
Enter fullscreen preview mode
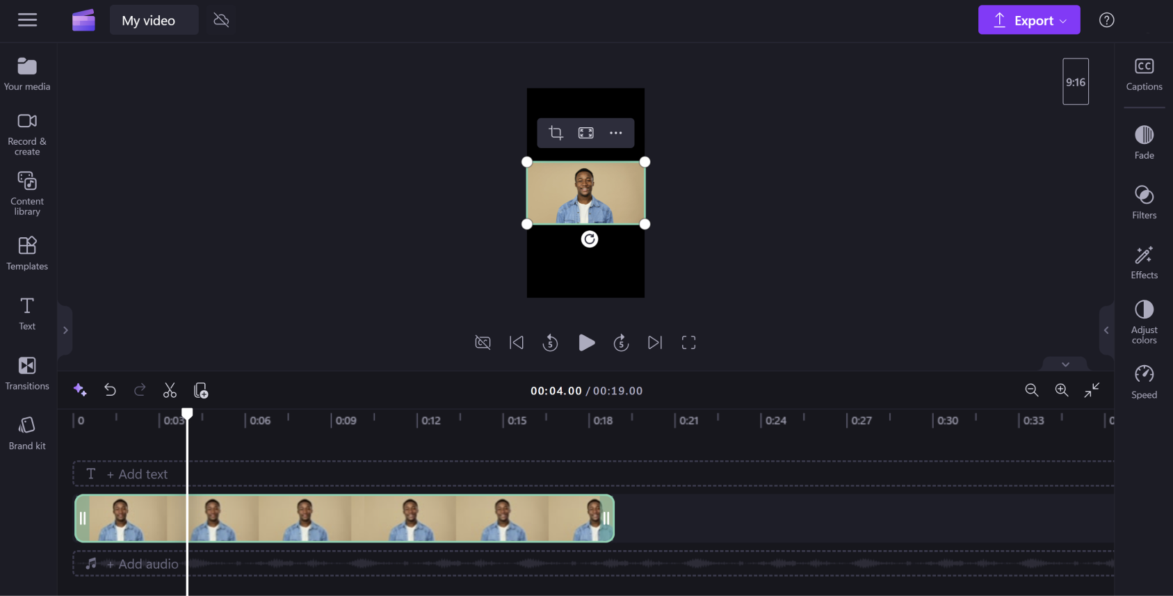688,342
